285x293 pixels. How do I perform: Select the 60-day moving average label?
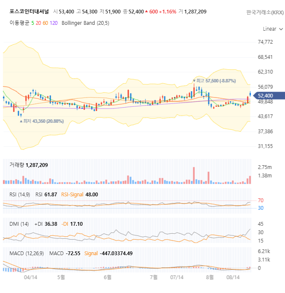pos(45,23)
